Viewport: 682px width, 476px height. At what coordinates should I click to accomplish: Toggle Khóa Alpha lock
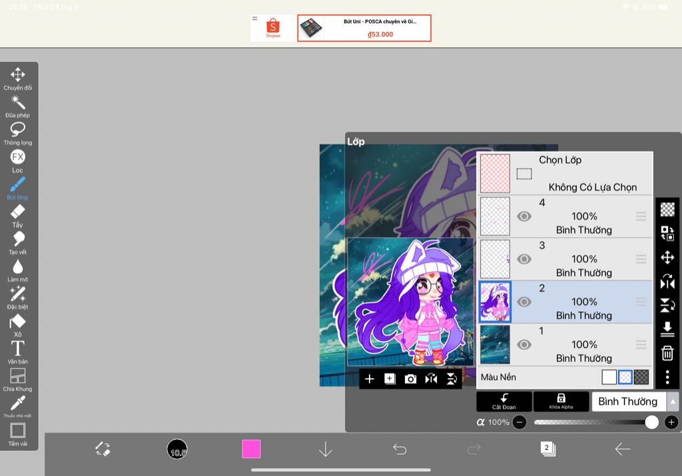pos(561,401)
